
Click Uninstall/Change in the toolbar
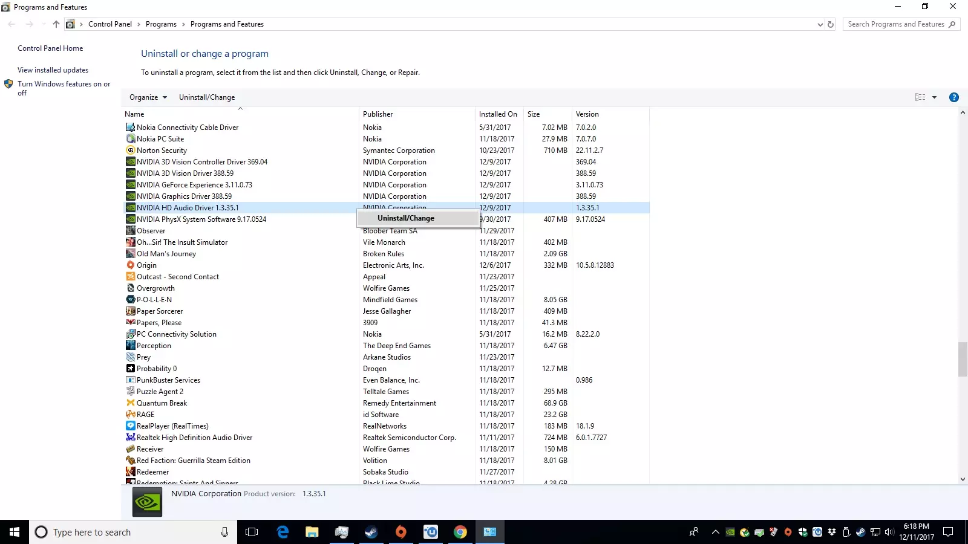[207, 97]
